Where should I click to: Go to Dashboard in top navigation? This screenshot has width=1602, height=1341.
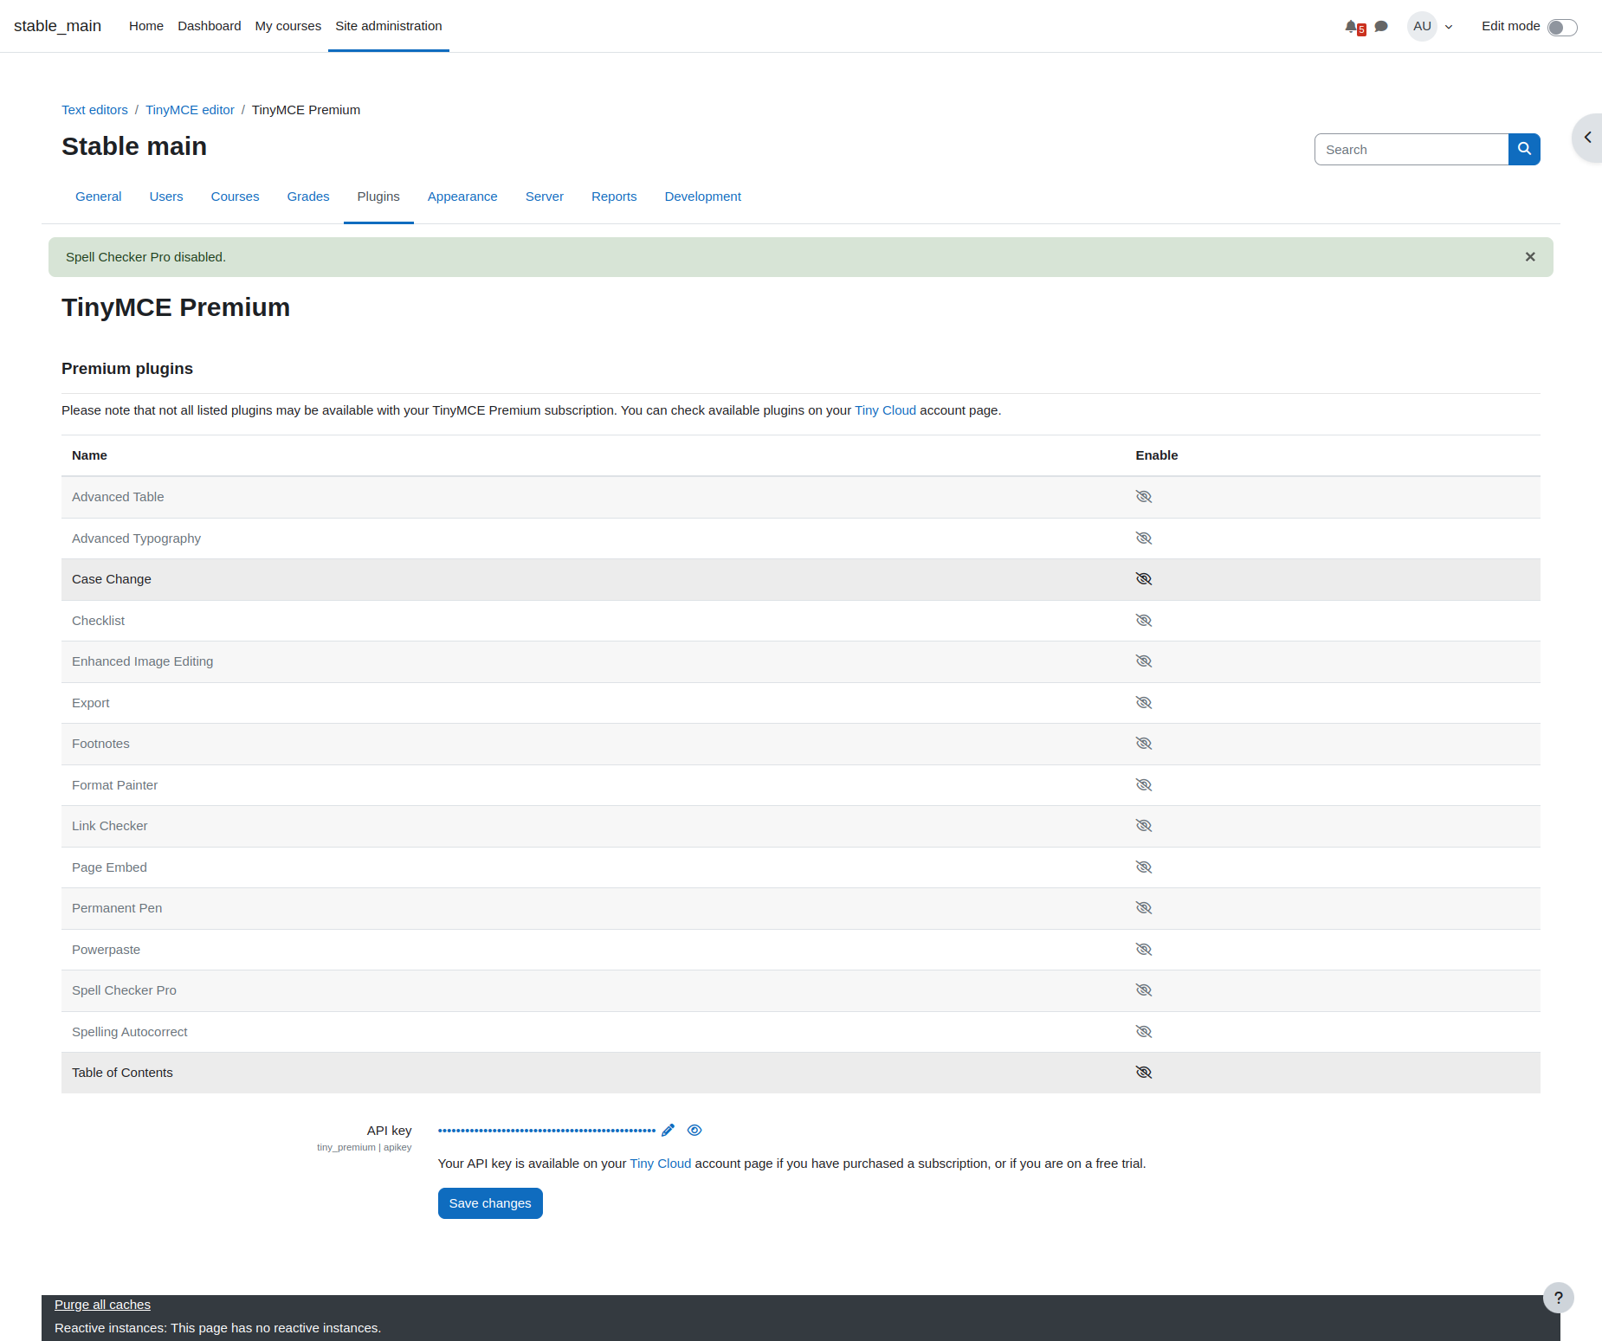pyautogui.click(x=210, y=26)
